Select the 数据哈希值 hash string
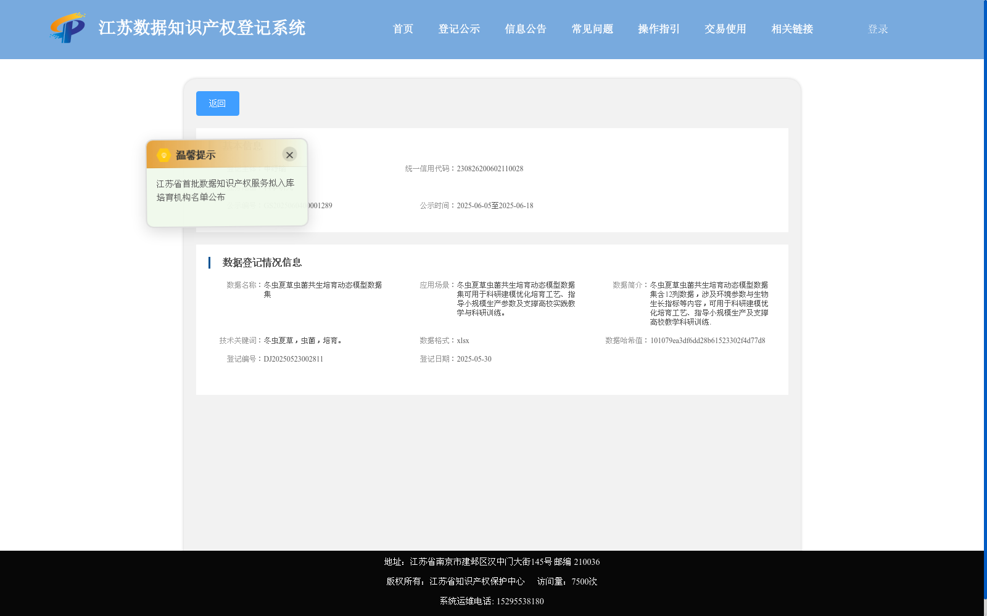The image size is (987, 616). (x=708, y=341)
